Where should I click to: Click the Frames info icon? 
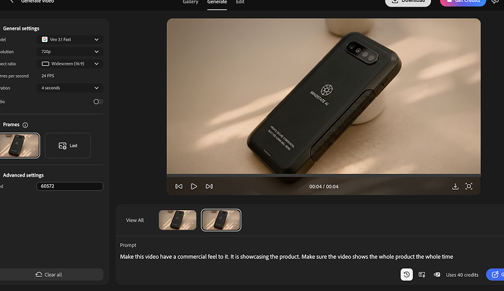[x=25, y=125]
